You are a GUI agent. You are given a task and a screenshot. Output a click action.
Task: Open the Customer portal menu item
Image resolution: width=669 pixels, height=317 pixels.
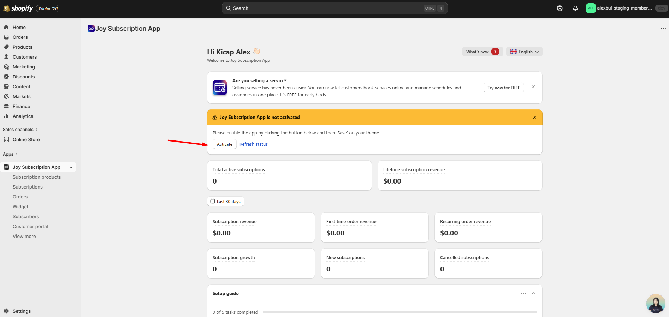pos(30,226)
